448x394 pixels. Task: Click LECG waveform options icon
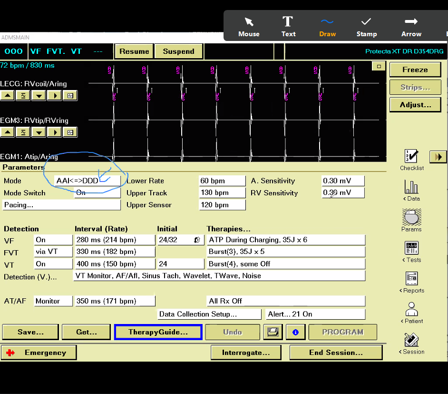(x=70, y=96)
